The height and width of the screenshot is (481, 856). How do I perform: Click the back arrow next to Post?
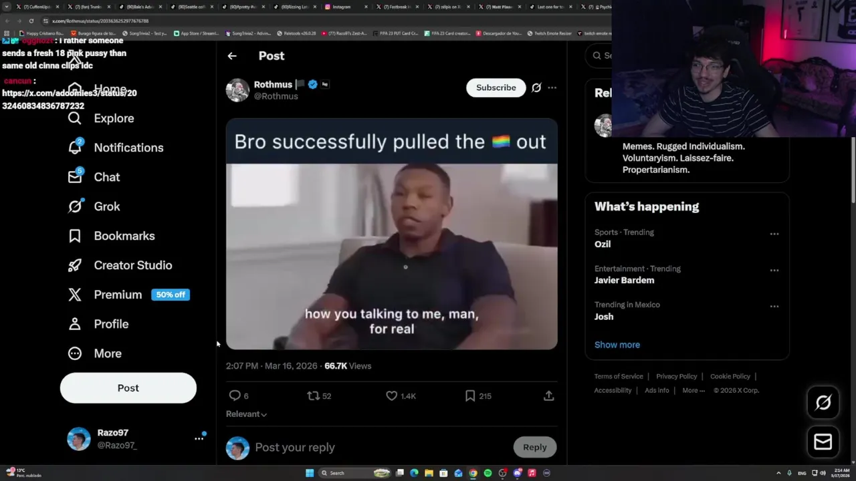click(232, 56)
